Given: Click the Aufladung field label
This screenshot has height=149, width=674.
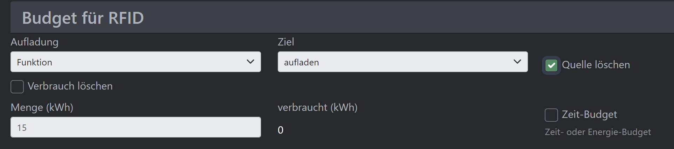Looking at the screenshot, I should [34, 42].
